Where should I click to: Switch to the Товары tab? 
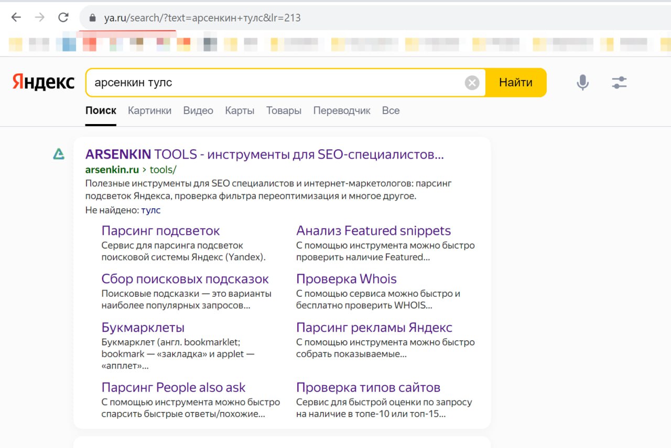point(284,110)
